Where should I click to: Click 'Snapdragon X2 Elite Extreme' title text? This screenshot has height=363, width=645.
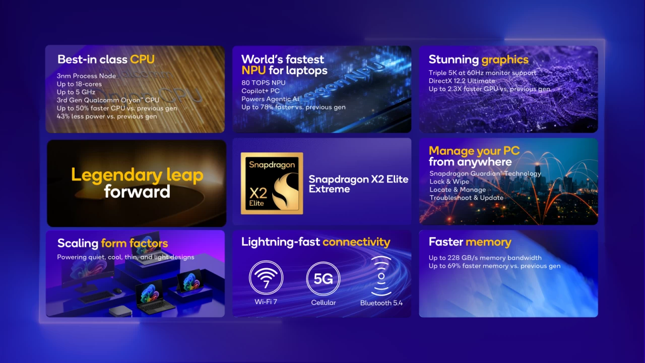point(358,184)
